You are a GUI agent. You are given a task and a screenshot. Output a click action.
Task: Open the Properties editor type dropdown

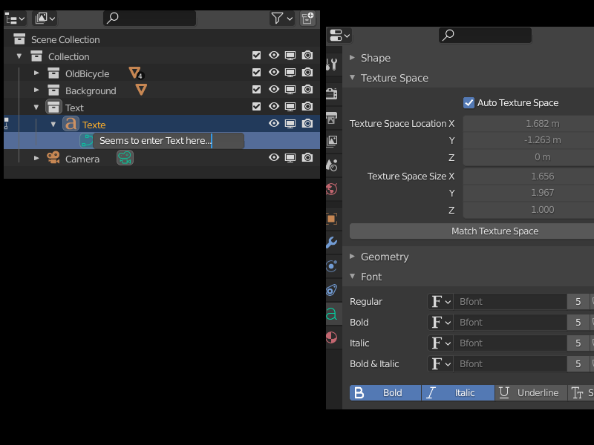coord(339,35)
